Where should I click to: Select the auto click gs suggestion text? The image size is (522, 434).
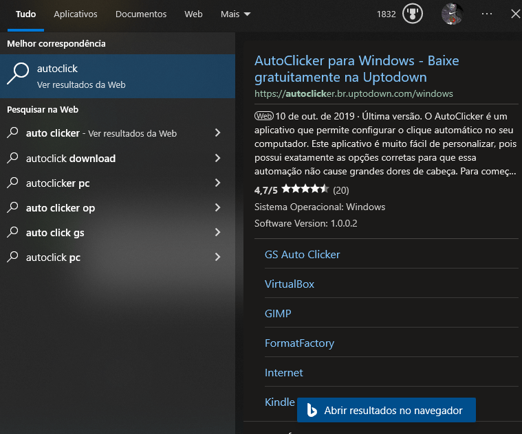55,233
